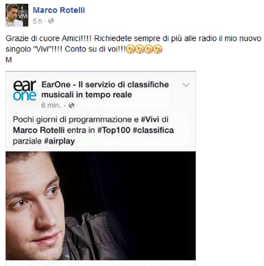The height and width of the screenshot is (266, 264).
Task: Click the 5 h post timestamp
Action: click(x=37, y=21)
